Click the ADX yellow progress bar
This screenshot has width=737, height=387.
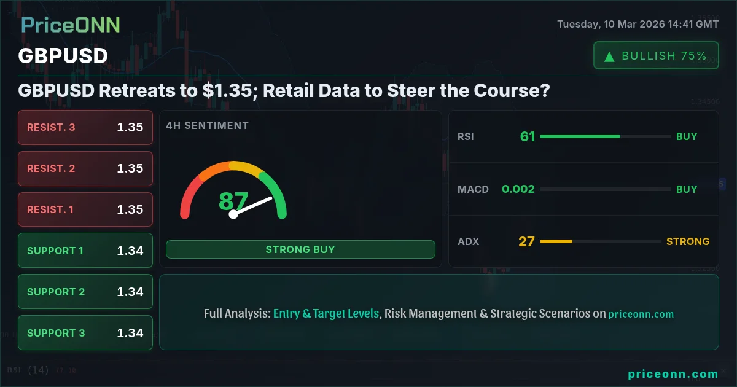click(x=556, y=241)
